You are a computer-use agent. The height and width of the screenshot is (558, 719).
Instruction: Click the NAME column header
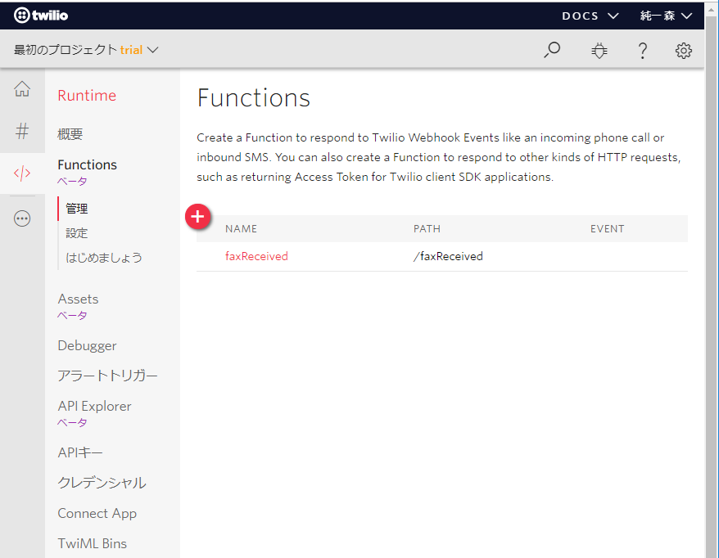[x=242, y=228]
